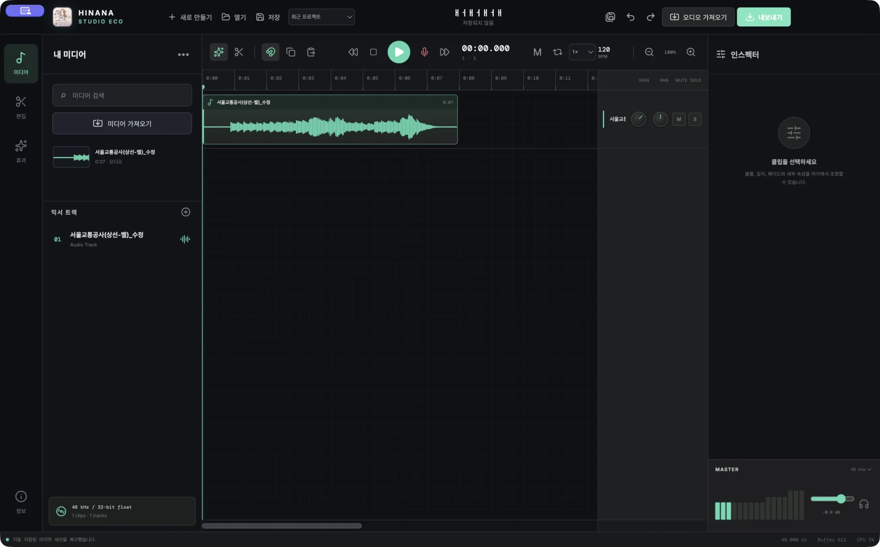
Task: Select the scissors split tool in toolbar
Action: pos(239,52)
